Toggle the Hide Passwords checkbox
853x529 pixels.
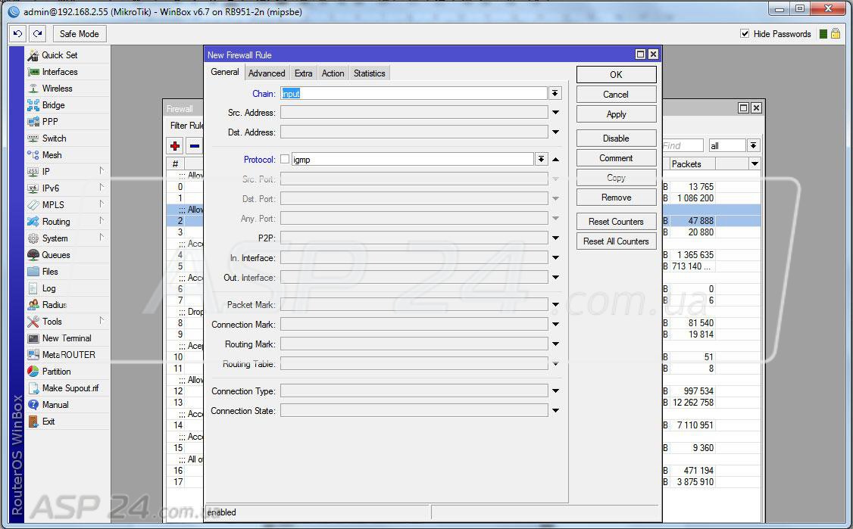click(x=745, y=34)
